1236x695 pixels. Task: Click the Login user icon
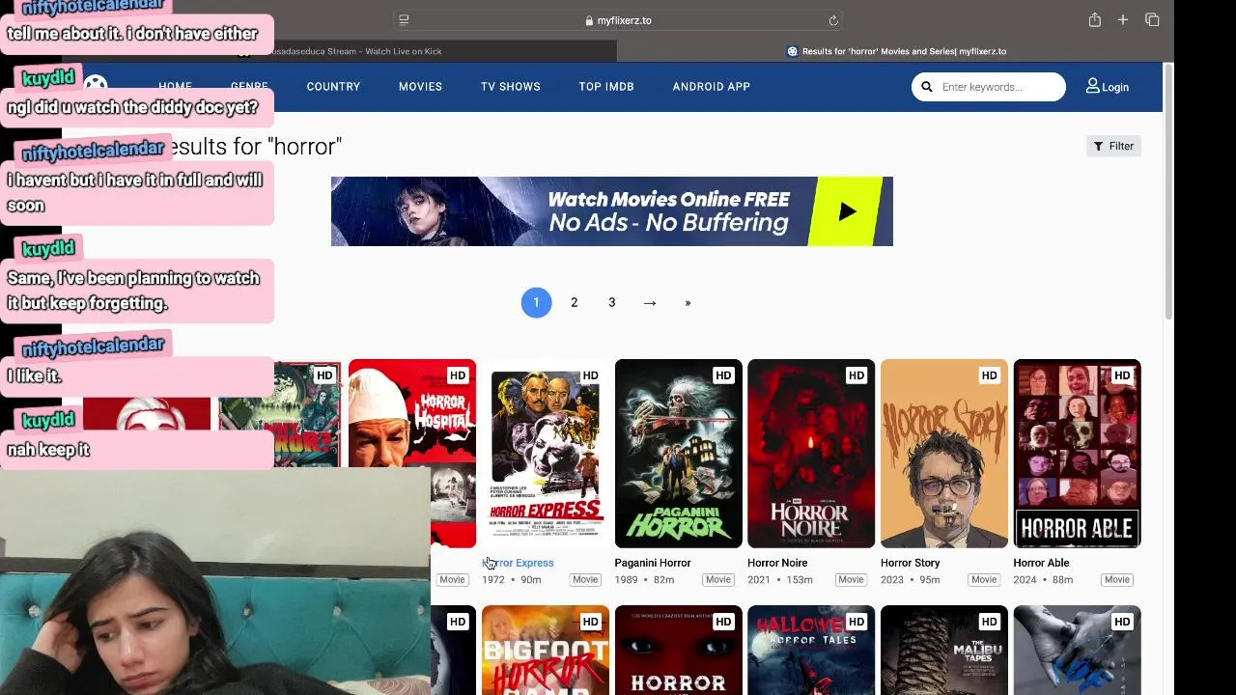point(1092,86)
